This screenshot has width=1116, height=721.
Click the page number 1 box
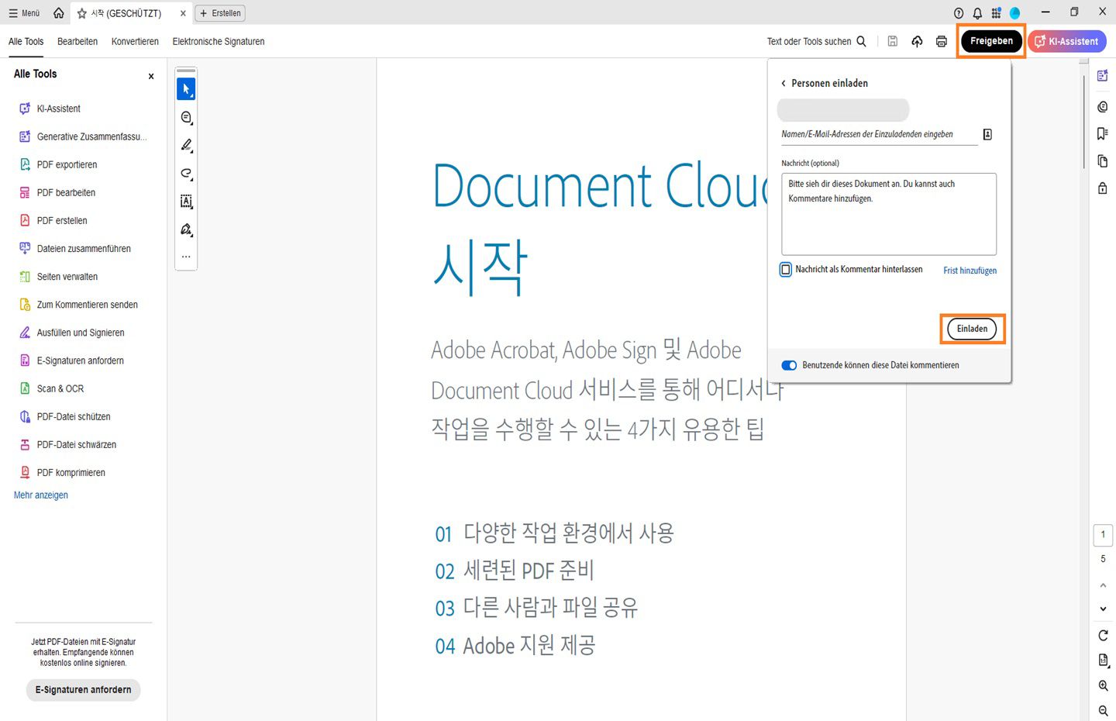coord(1103,535)
